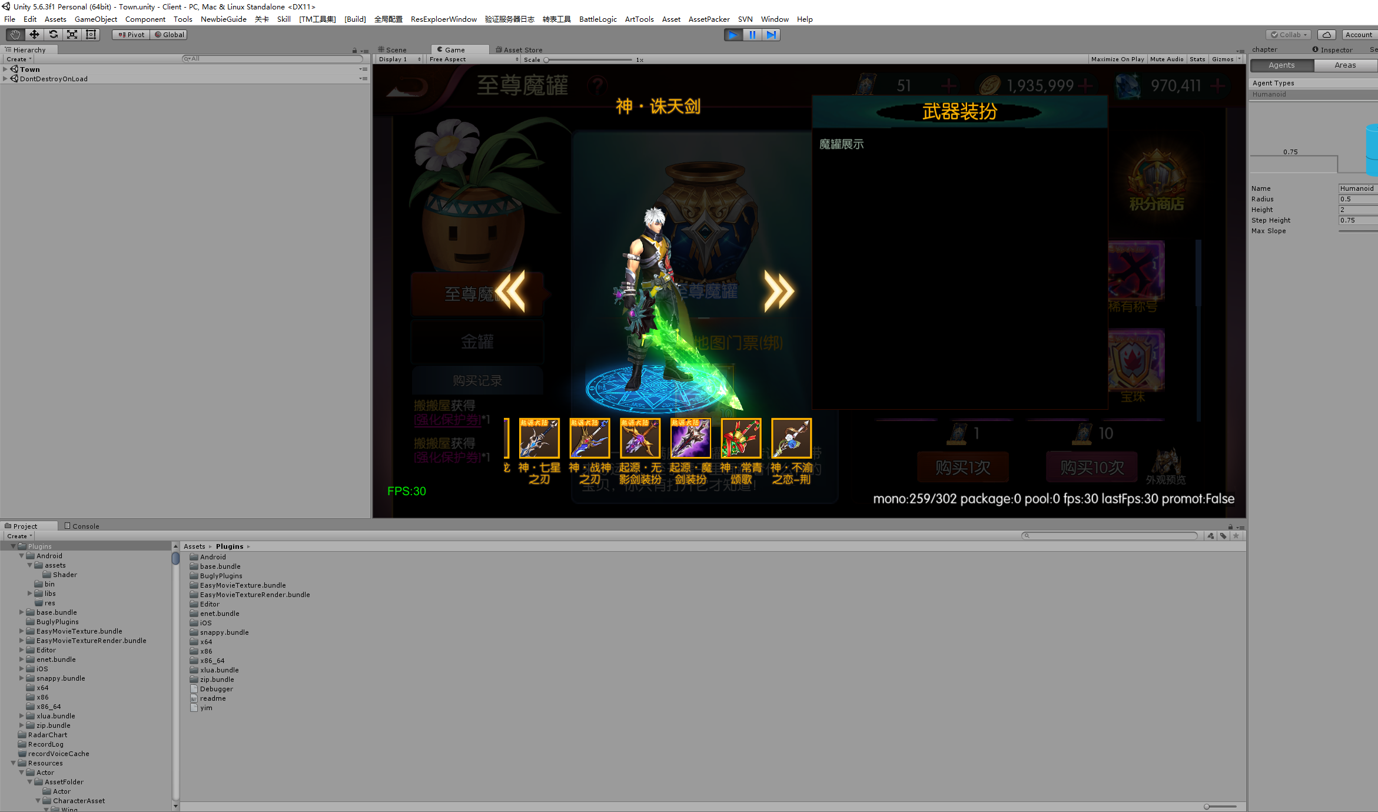Image resolution: width=1378 pixels, height=812 pixels.
Task: Select the Move tool
Action: (34, 35)
